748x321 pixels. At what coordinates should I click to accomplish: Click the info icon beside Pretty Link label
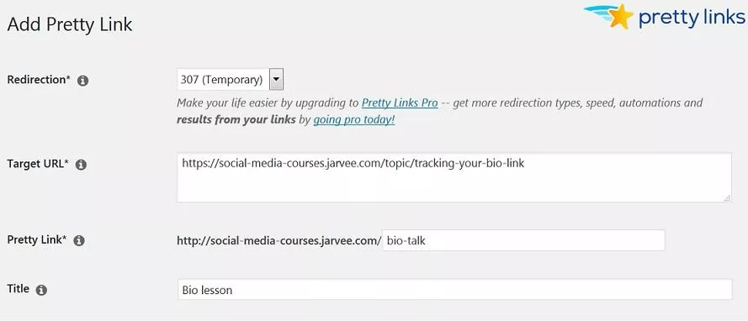[79, 240]
